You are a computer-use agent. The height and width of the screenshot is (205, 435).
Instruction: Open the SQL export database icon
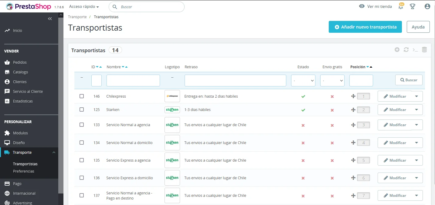[x=424, y=49]
